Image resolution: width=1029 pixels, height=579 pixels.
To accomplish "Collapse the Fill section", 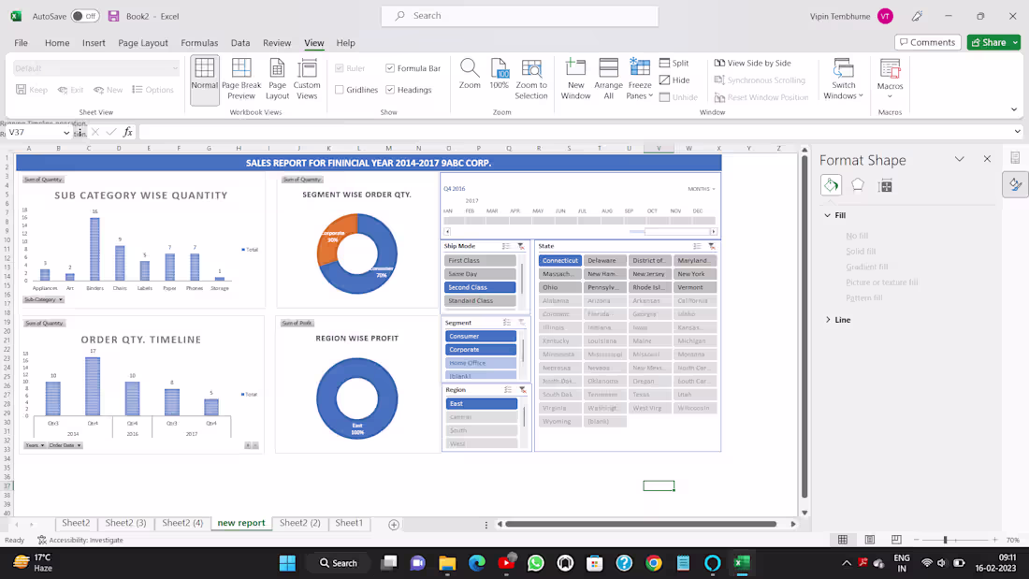I will pyautogui.click(x=827, y=215).
